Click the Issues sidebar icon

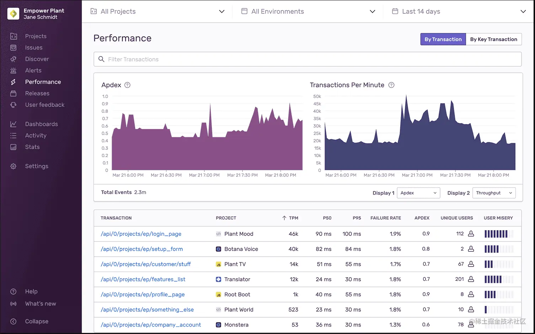pos(14,48)
